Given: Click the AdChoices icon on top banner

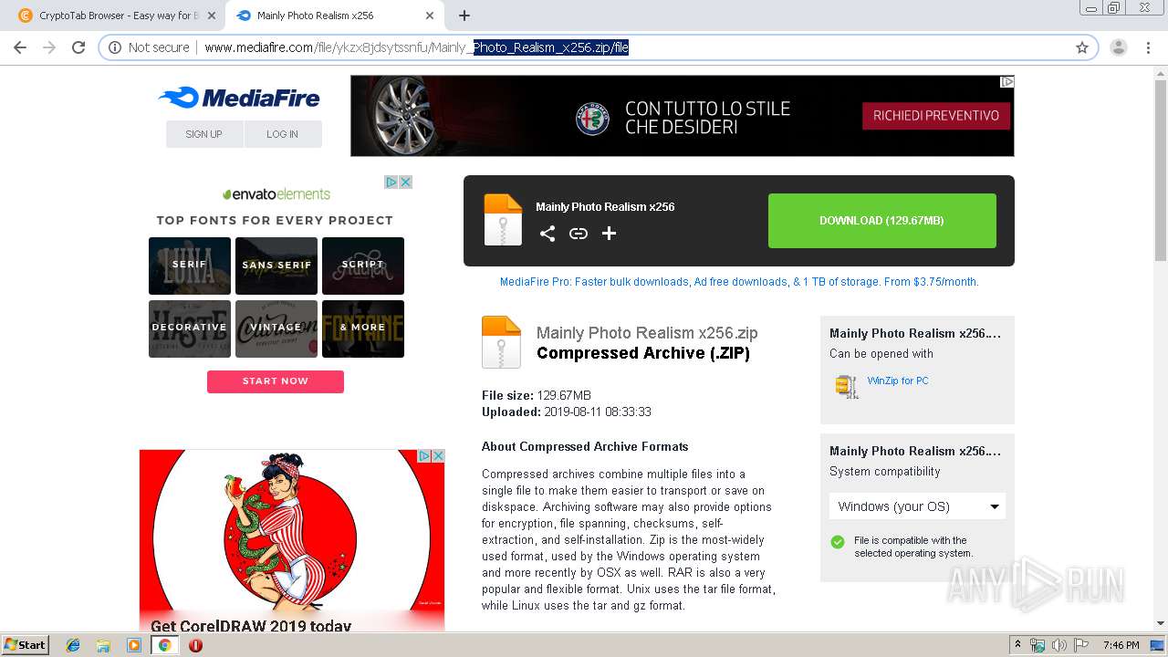Looking at the screenshot, I should pyautogui.click(x=1006, y=82).
